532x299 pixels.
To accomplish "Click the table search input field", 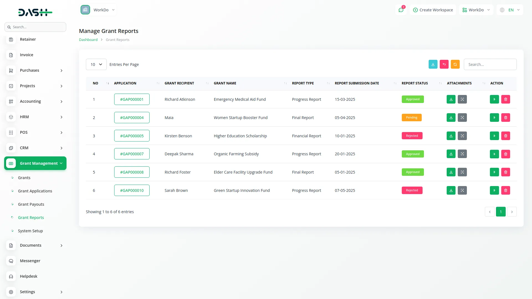I will click(x=490, y=64).
